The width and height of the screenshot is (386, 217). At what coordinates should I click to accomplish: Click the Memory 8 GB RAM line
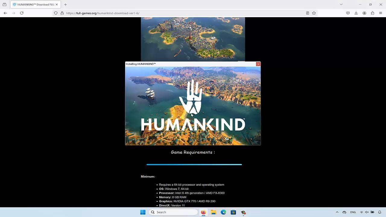172,197
